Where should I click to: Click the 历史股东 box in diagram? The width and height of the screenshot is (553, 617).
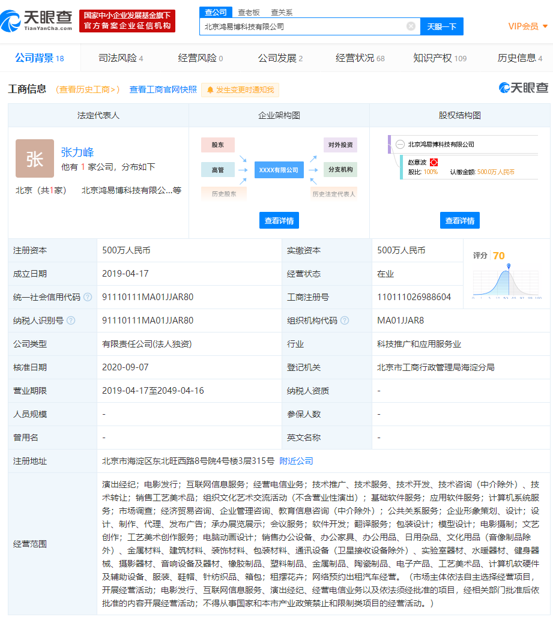(x=224, y=194)
